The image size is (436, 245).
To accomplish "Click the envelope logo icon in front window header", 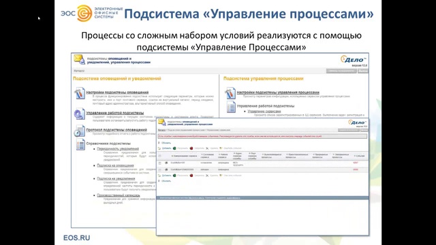I will pos(162,122).
